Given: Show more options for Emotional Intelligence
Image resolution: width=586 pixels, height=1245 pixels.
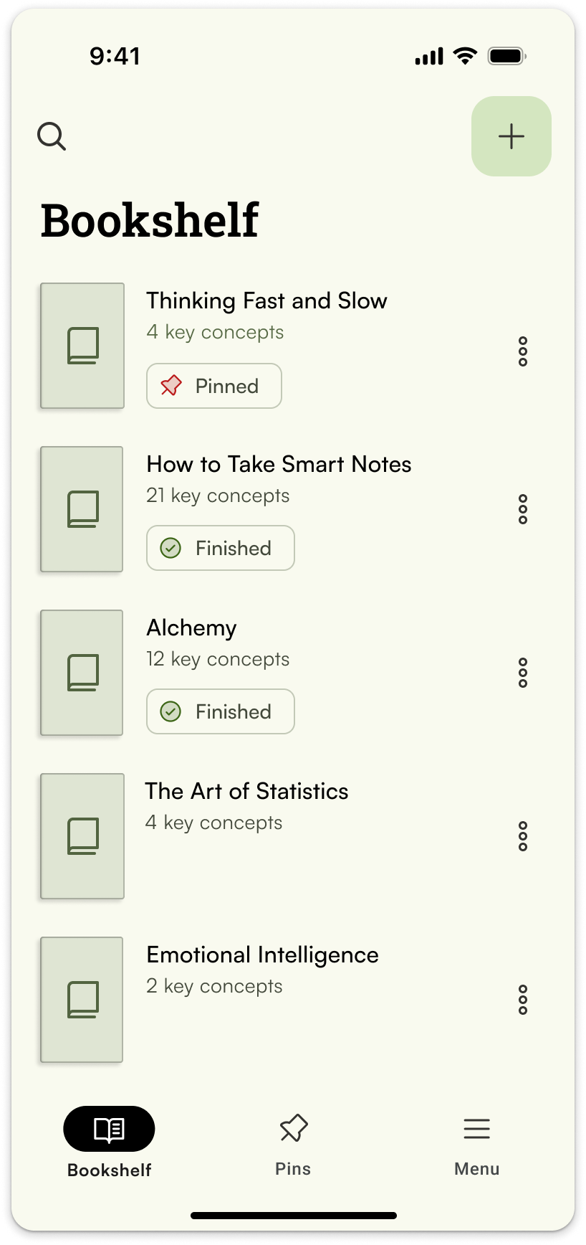Looking at the screenshot, I should (x=523, y=1000).
